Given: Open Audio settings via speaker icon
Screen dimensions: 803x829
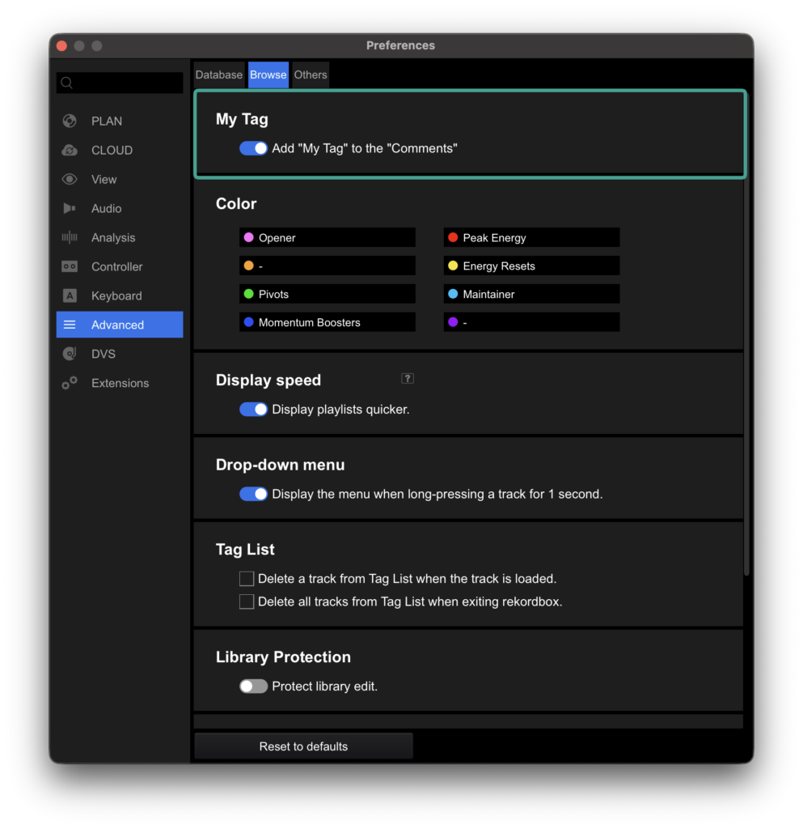Looking at the screenshot, I should tap(70, 209).
